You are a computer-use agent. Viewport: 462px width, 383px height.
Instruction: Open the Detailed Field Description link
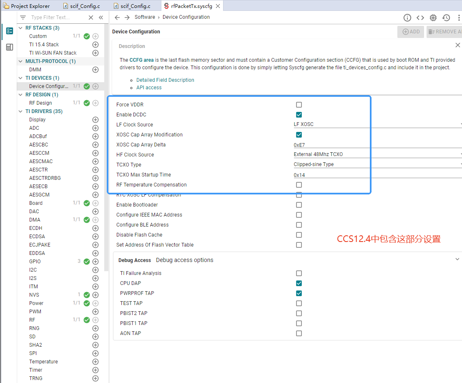click(x=165, y=80)
